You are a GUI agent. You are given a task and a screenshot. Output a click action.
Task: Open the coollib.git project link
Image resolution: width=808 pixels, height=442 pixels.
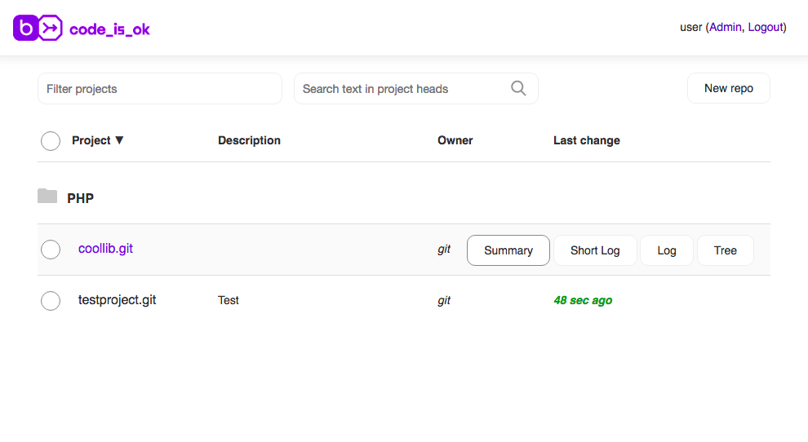(x=105, y=249)
